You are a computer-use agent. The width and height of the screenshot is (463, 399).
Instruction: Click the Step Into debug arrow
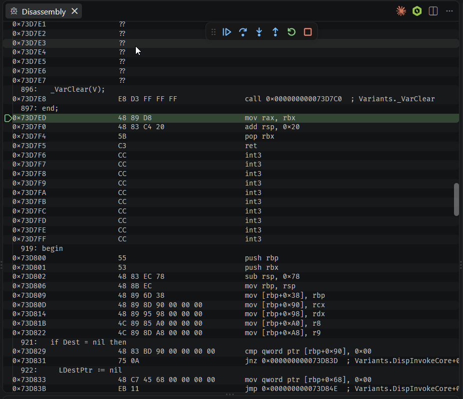[259, 32]
